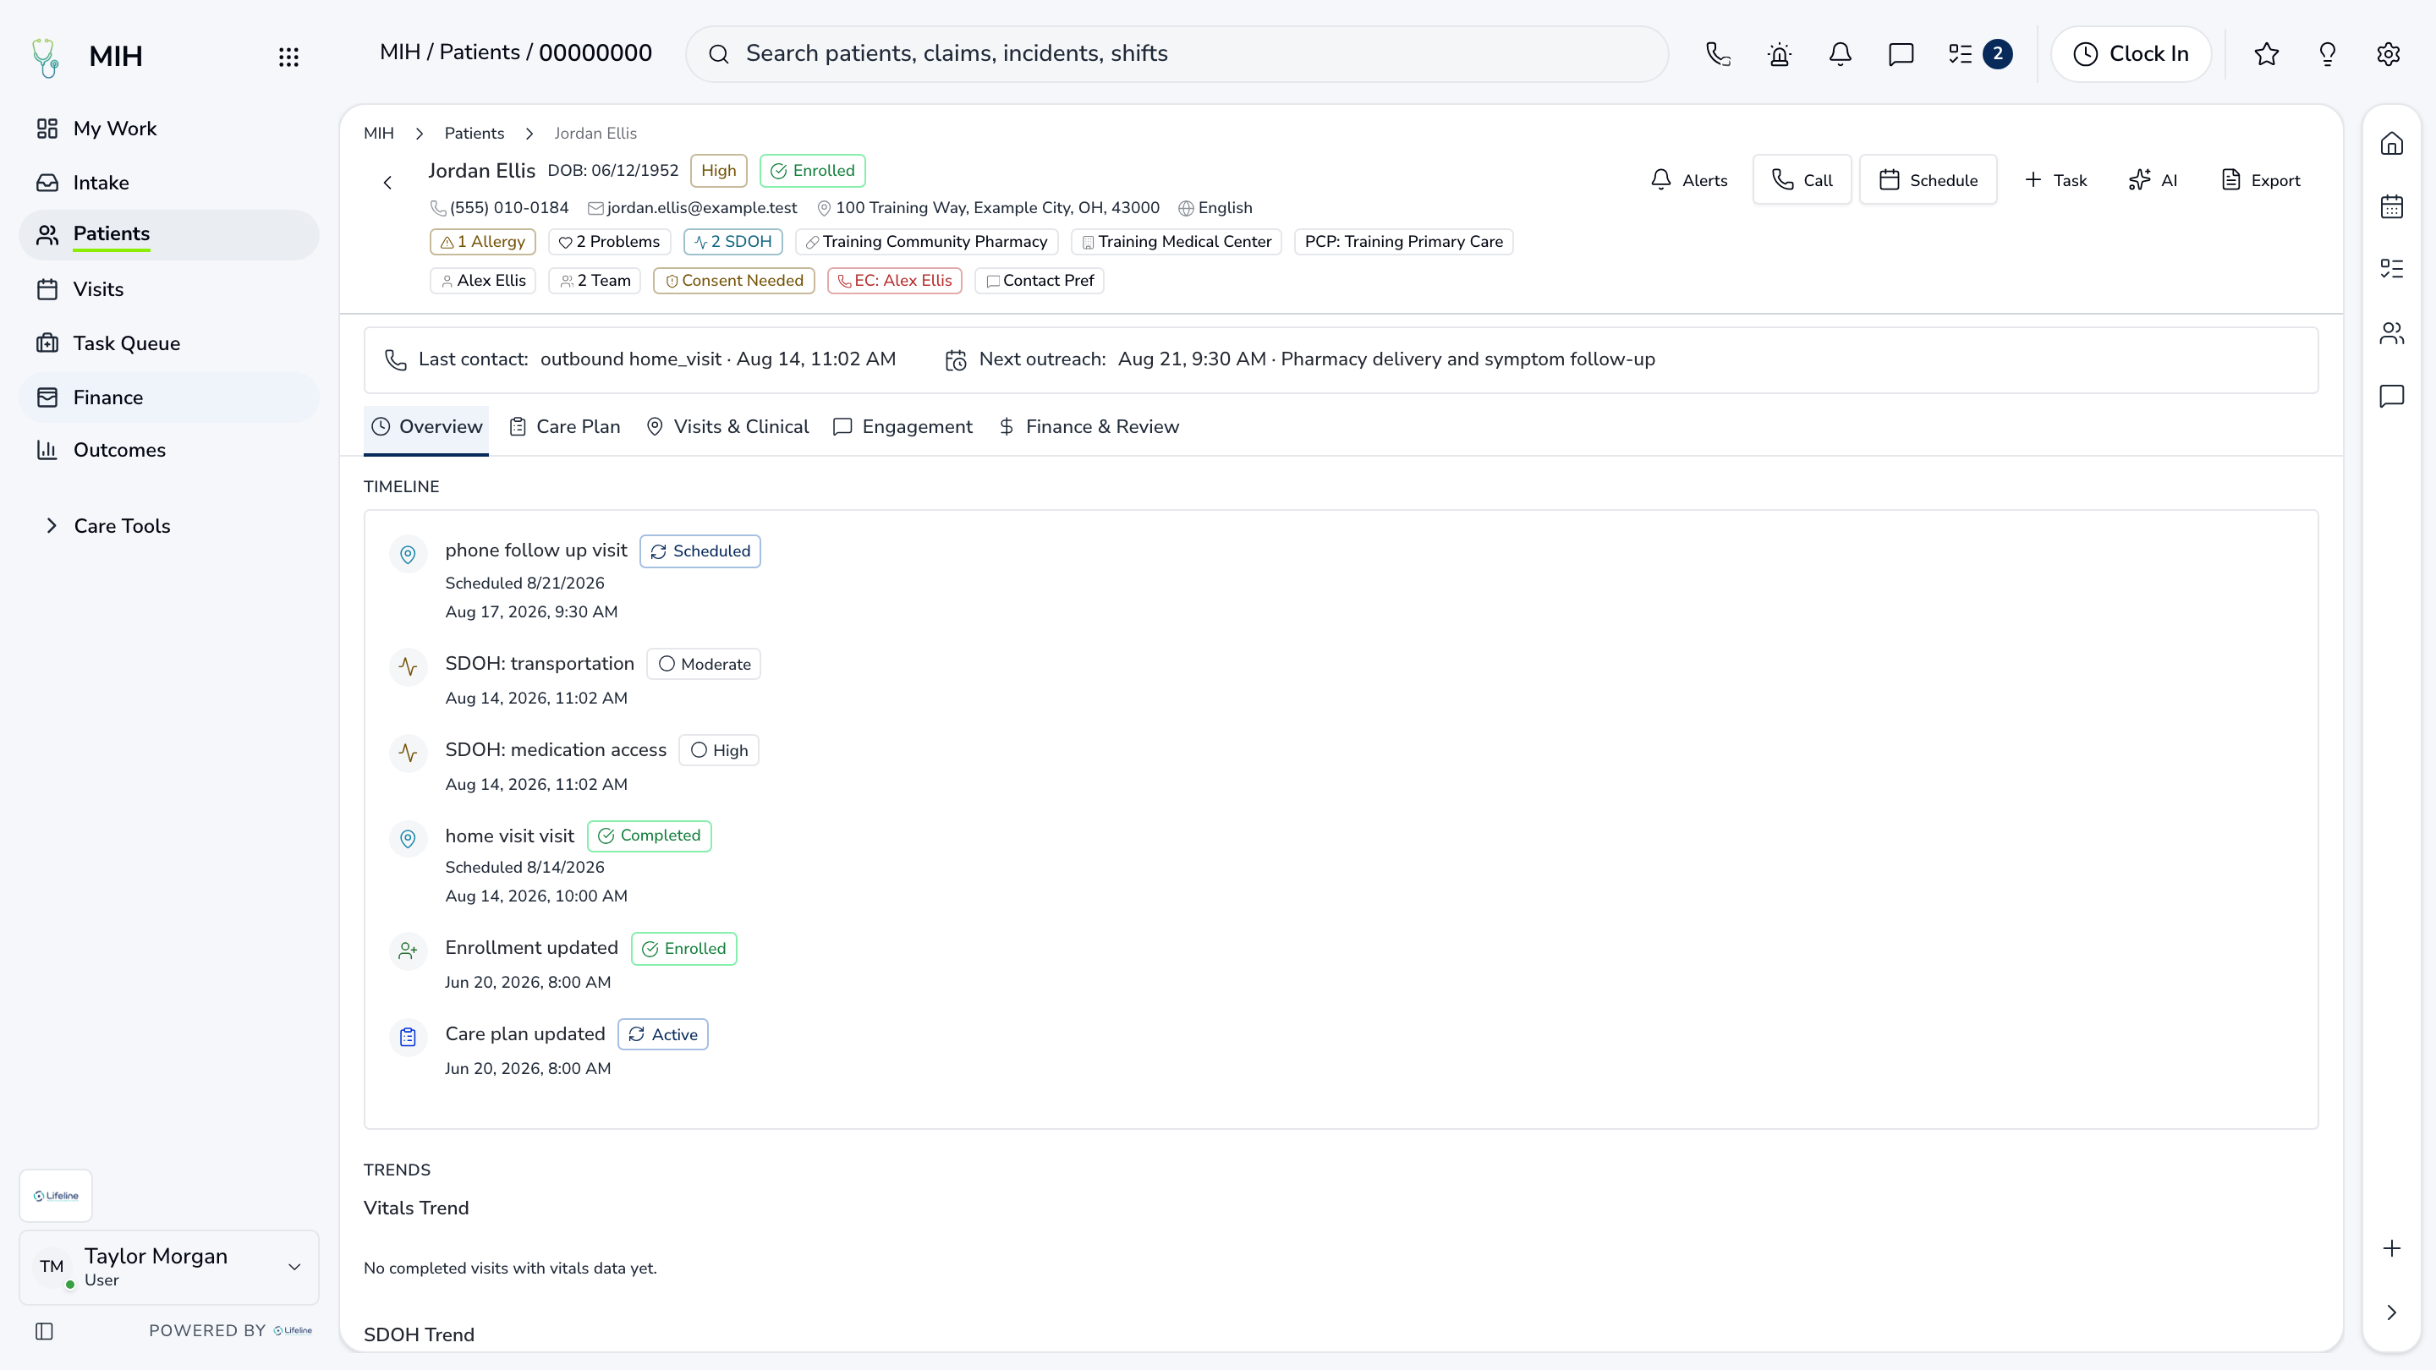2436x1370 pixels.
Task: Open the checklist icon in right rail
Action: pos(2391,270)
